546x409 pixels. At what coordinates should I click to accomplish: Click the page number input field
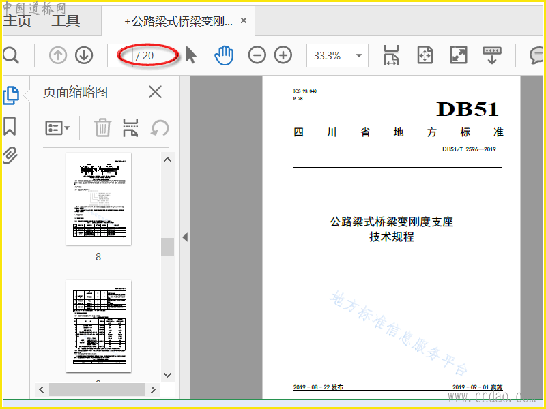(x=120, y=55)
